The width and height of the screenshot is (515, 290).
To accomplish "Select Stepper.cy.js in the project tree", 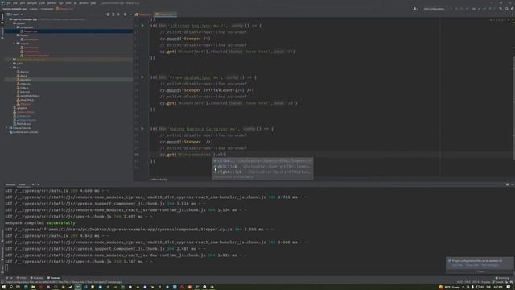I will pos(31,31).
